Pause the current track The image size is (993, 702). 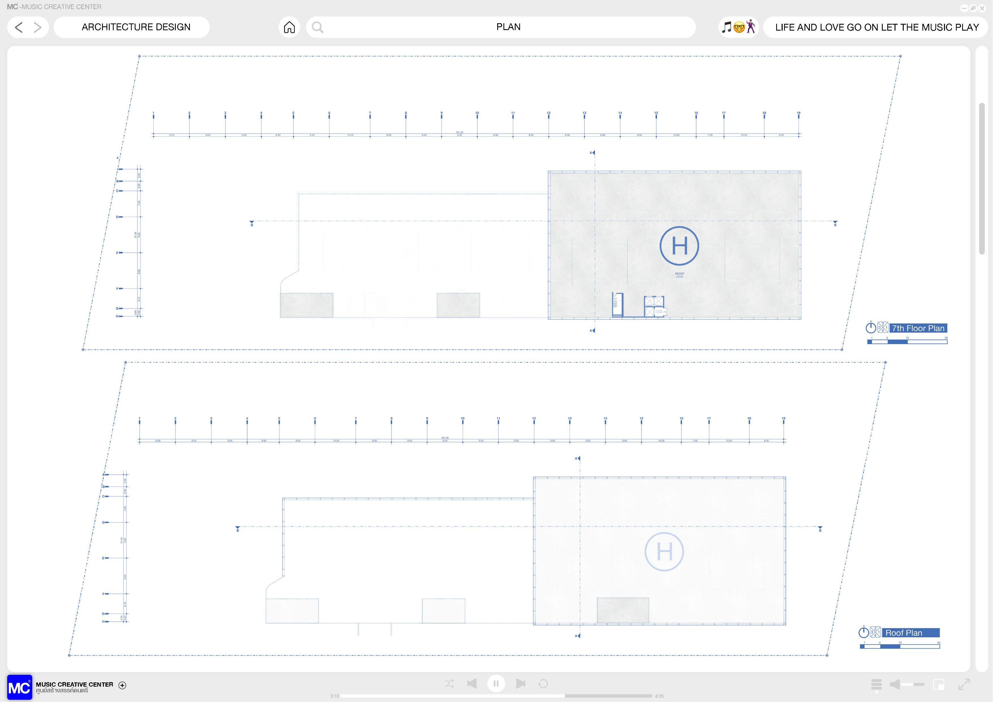point(496,683)
